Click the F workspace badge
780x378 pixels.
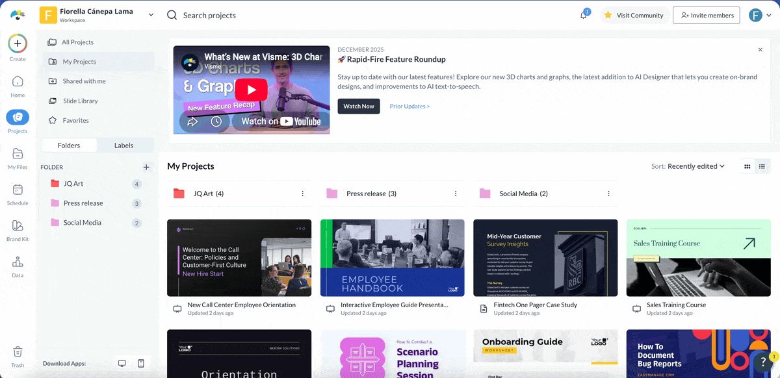(x=48, y=15)
